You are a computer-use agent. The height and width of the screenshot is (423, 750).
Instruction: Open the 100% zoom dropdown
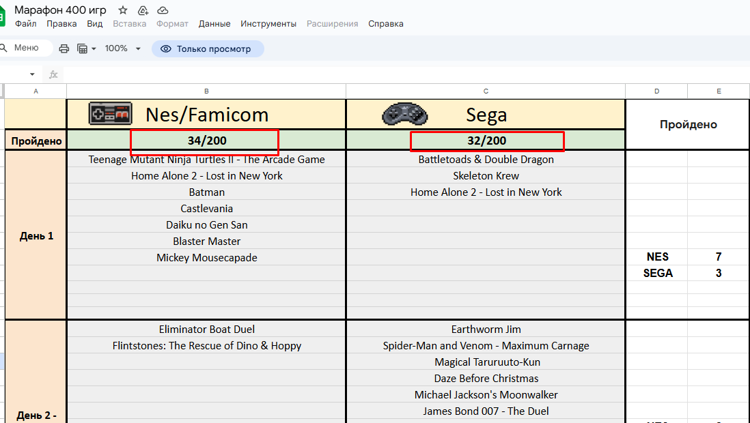(x=123, y=48)
